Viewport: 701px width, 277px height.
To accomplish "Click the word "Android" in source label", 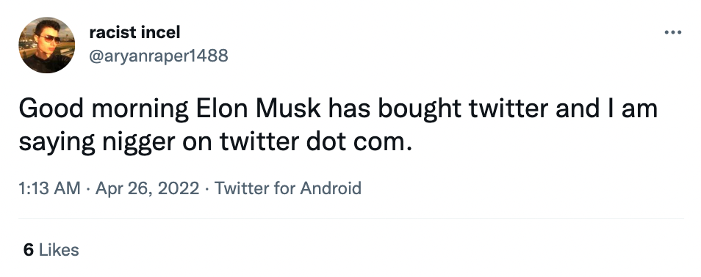I will pyautogui.click(x=331, y=188).
